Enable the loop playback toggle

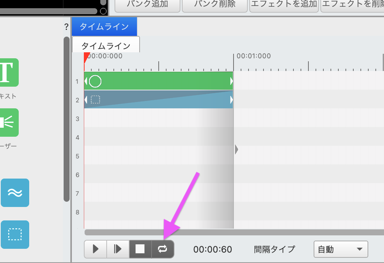162,249
